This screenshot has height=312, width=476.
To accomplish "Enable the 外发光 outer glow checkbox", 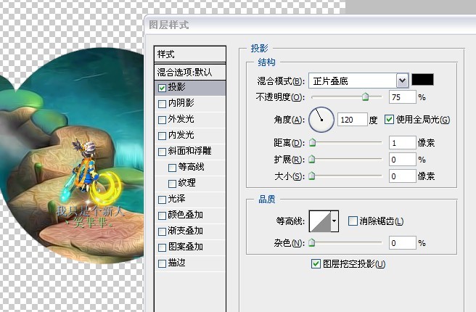I will point(162,119).
